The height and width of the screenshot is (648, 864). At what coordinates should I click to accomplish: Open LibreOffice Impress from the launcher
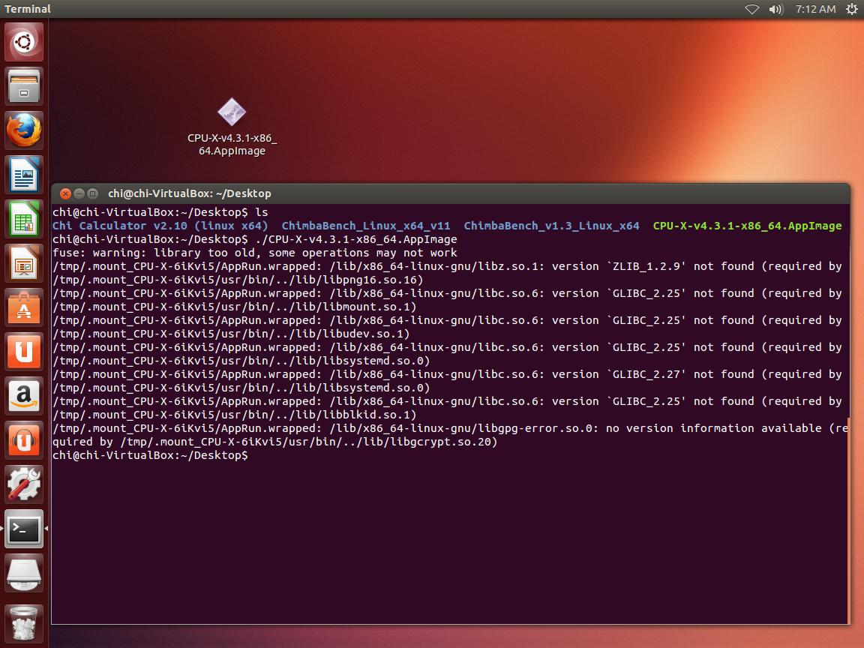click(x=24, y=262)
